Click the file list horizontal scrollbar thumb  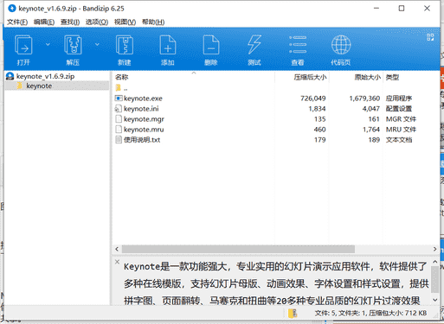tap(238, 249)
